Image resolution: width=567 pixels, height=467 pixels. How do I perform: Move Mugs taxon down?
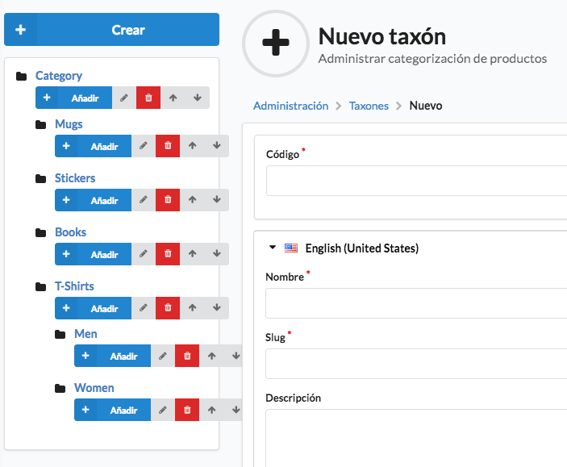coord(217,146)
